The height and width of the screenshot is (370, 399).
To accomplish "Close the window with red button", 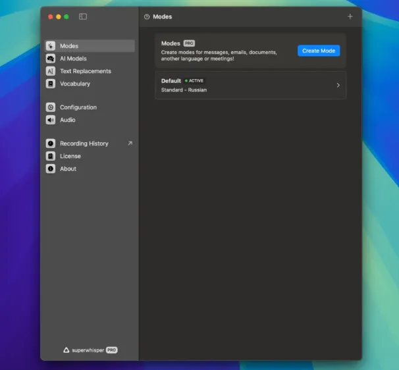I will 51,17.
